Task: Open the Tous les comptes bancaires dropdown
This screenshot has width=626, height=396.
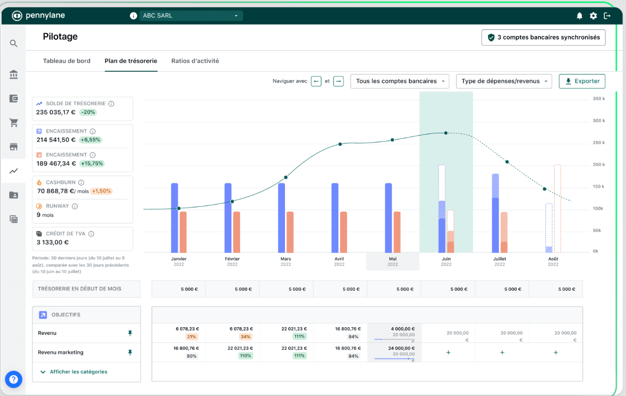Action: coord(400,81)
